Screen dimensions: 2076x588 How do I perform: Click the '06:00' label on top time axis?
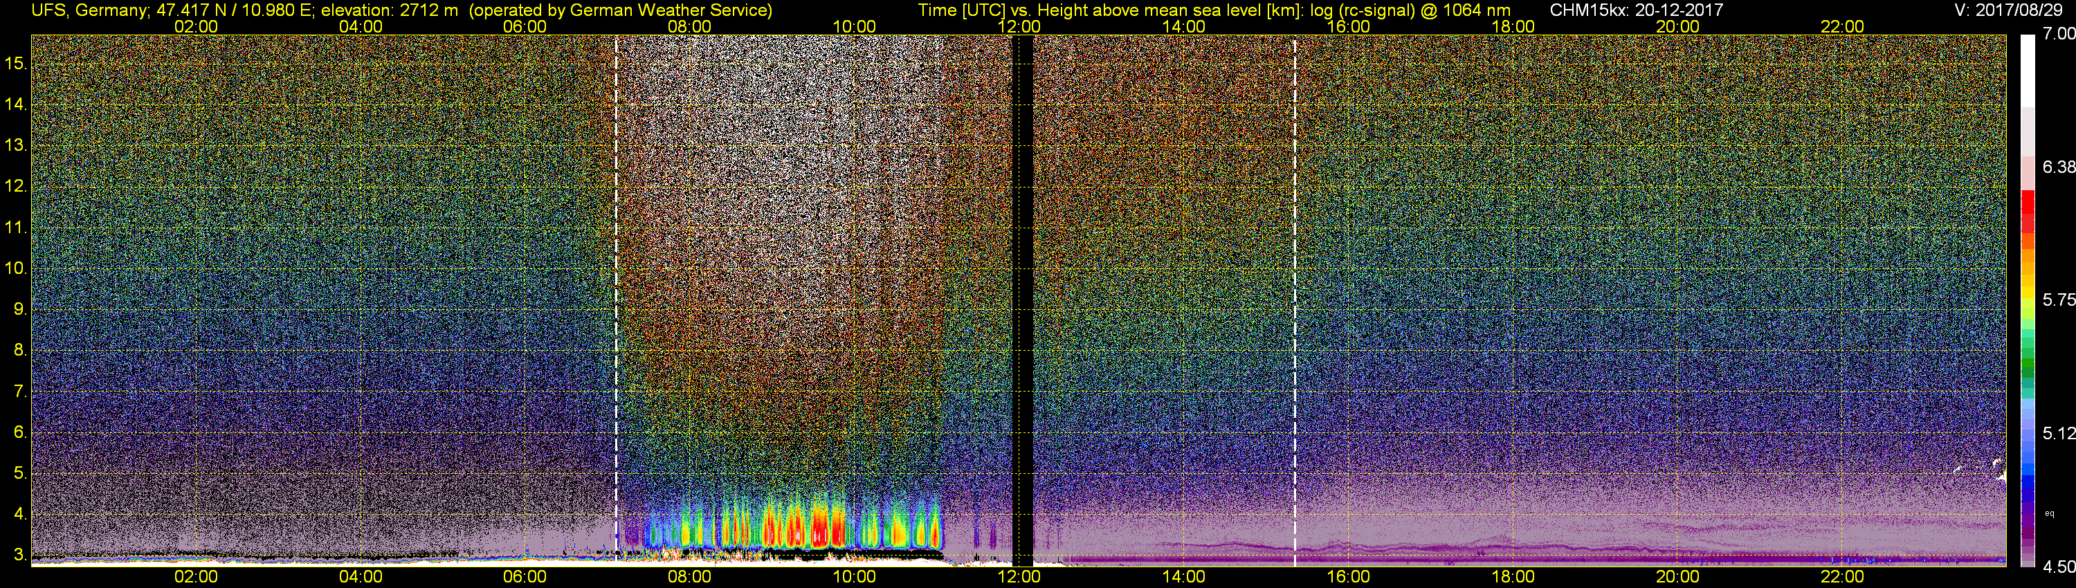[525, 26]
